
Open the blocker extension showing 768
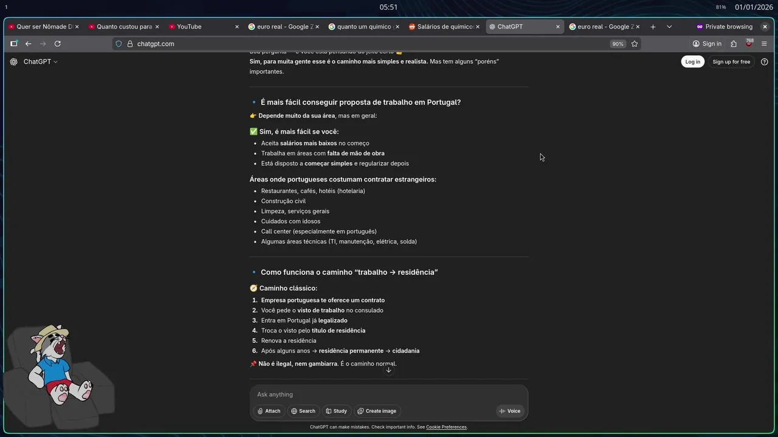click(x=749, y=43)
